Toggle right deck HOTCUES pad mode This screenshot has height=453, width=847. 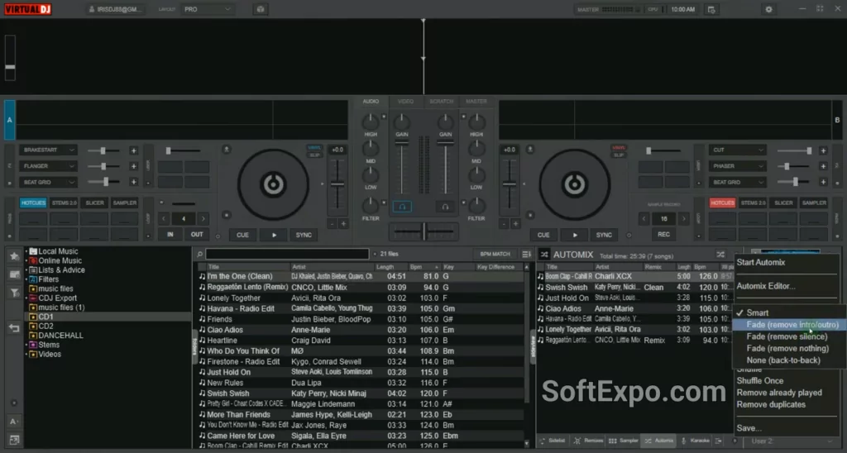(x=722, y=203)
